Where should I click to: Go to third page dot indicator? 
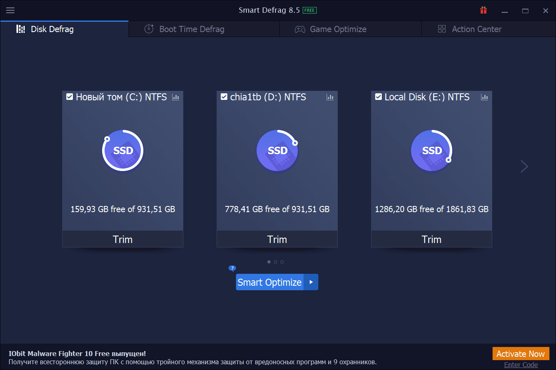(x=282, y=262)
